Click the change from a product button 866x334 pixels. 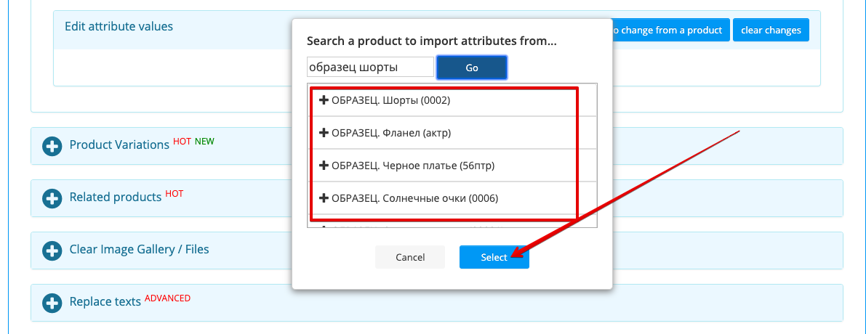(x=671, y=30)
